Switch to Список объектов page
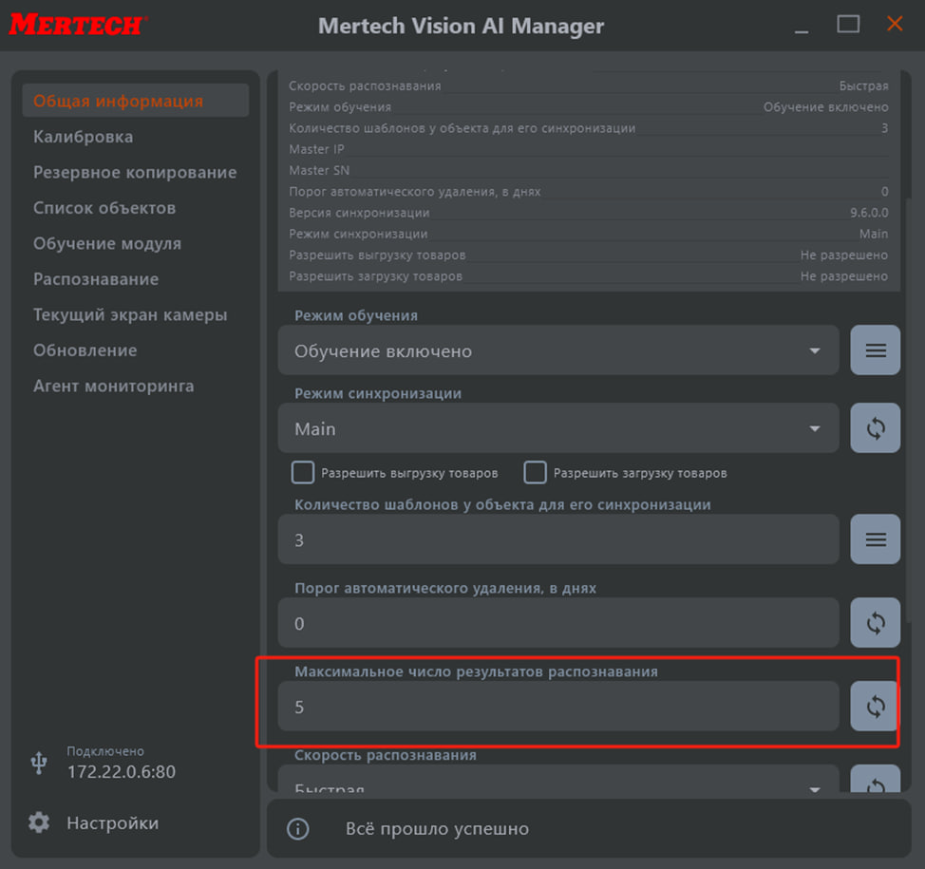The image size is (925, 869). coord(104,208)
